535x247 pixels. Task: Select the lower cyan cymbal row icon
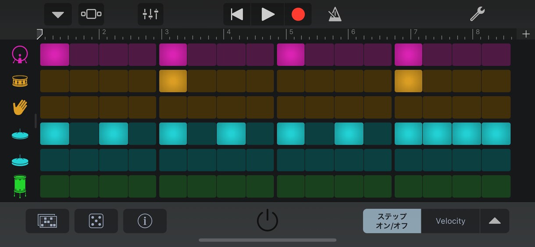(x=20, y=161)
